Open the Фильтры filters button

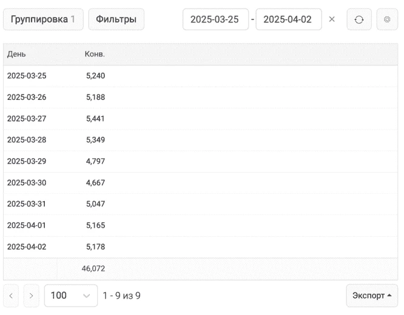(x=116, y=19)
